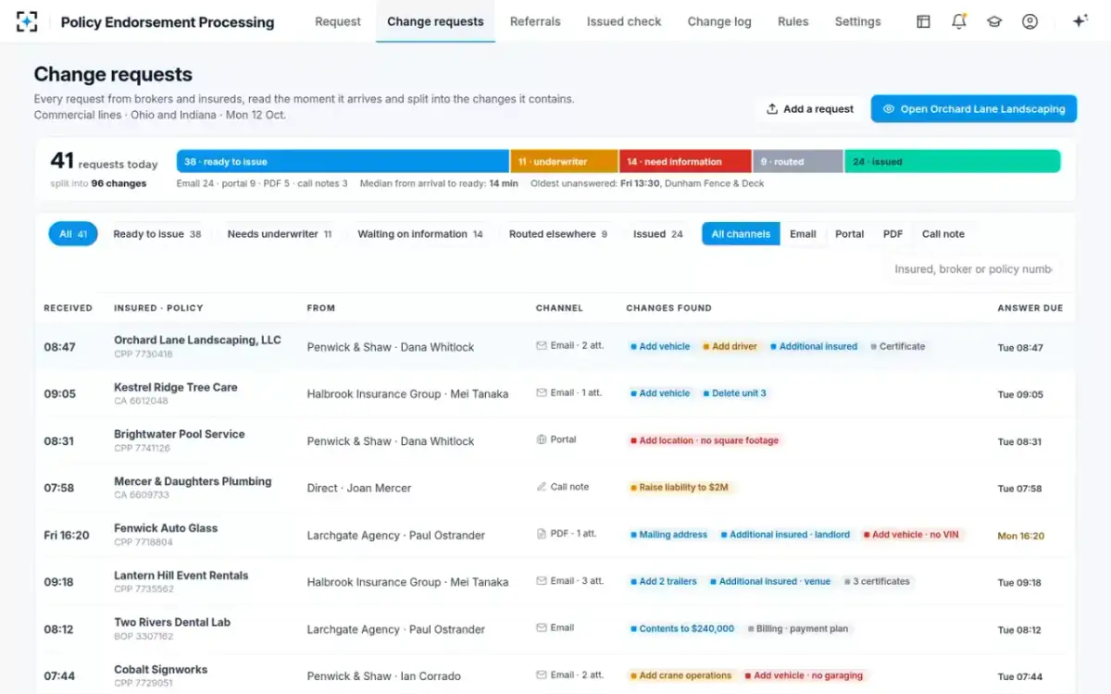Image resolution: width=1111 pixels, height=694 pixels.
Task: Click the PDF document icon in the Fenwick Auto Glass row
Action: tap(542, 534)
